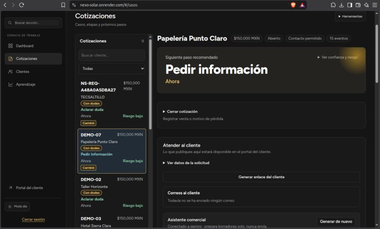Click the Dashboard grid icon
Screen dimensions: 380x229
(10, 46)
